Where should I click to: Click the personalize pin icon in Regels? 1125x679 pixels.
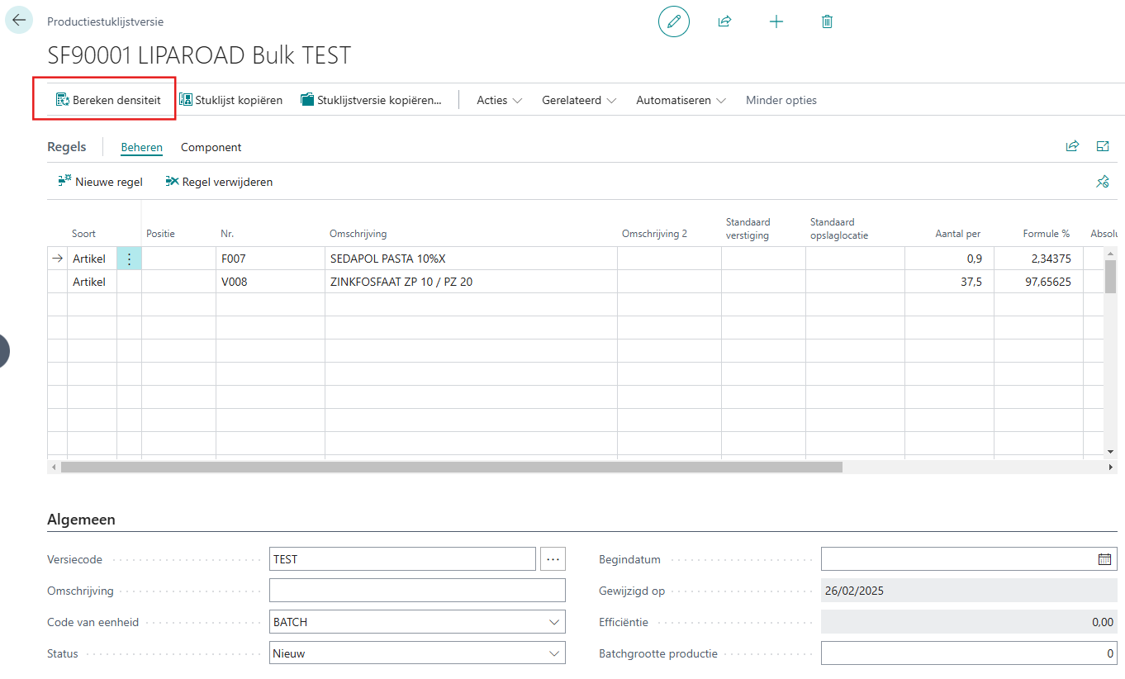point(1102,182)
